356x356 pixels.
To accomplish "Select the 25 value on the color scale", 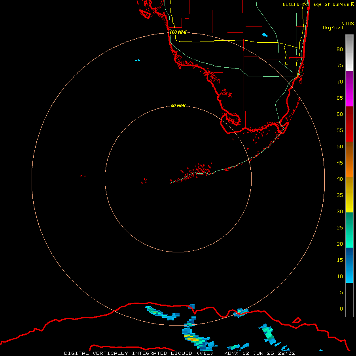I will pyautogui.click(x=340, y=227).
